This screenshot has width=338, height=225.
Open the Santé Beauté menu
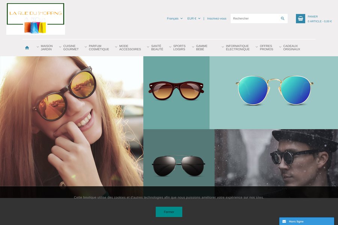pos(157,48)
